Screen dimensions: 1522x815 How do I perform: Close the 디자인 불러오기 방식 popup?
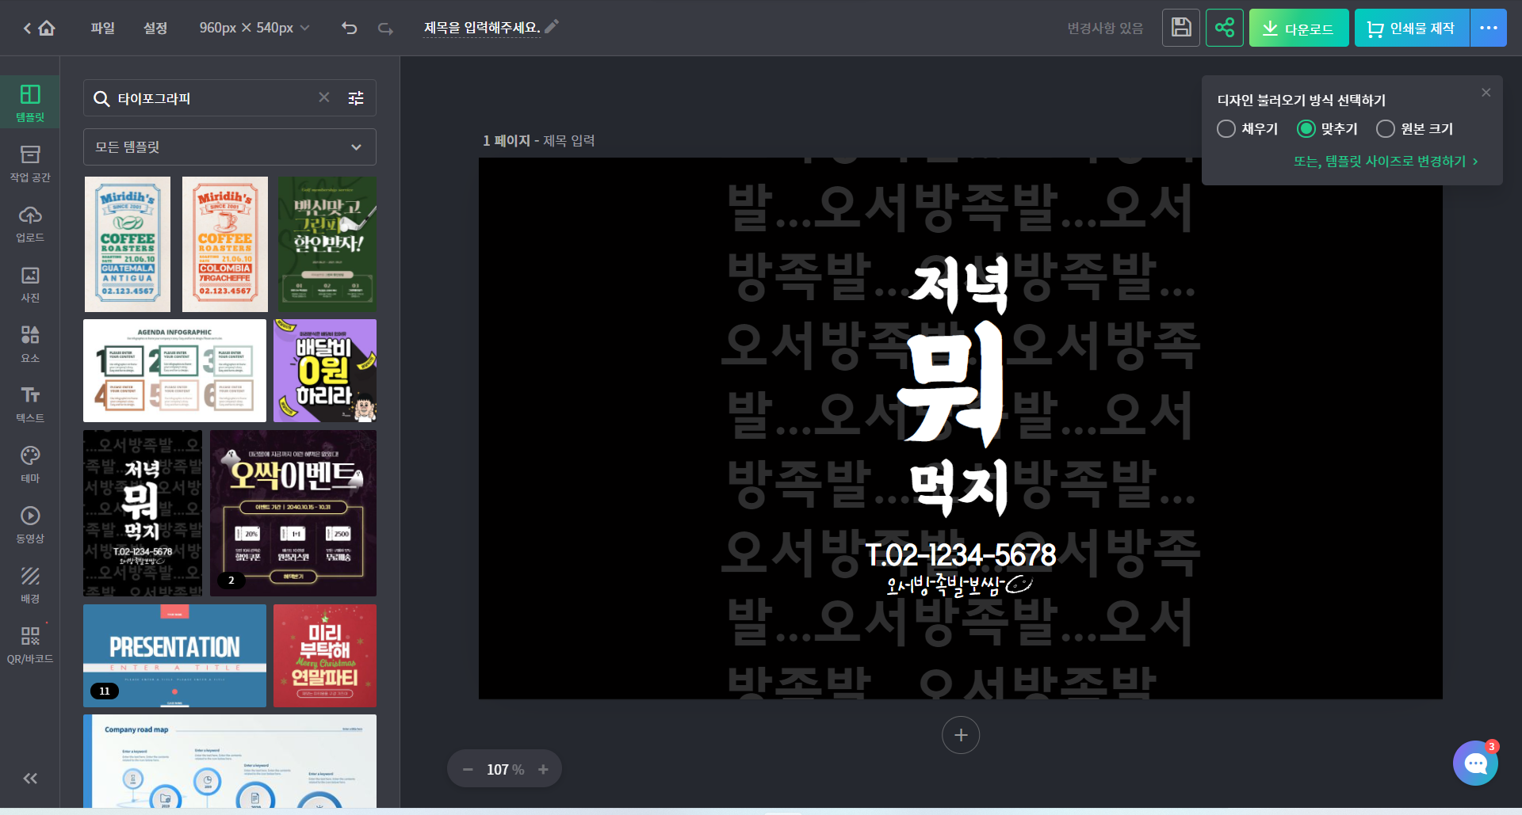point(1486,93)
